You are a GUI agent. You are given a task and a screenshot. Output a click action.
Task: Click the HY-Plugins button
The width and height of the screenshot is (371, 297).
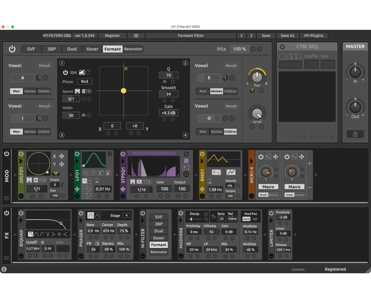click(313, 36)
